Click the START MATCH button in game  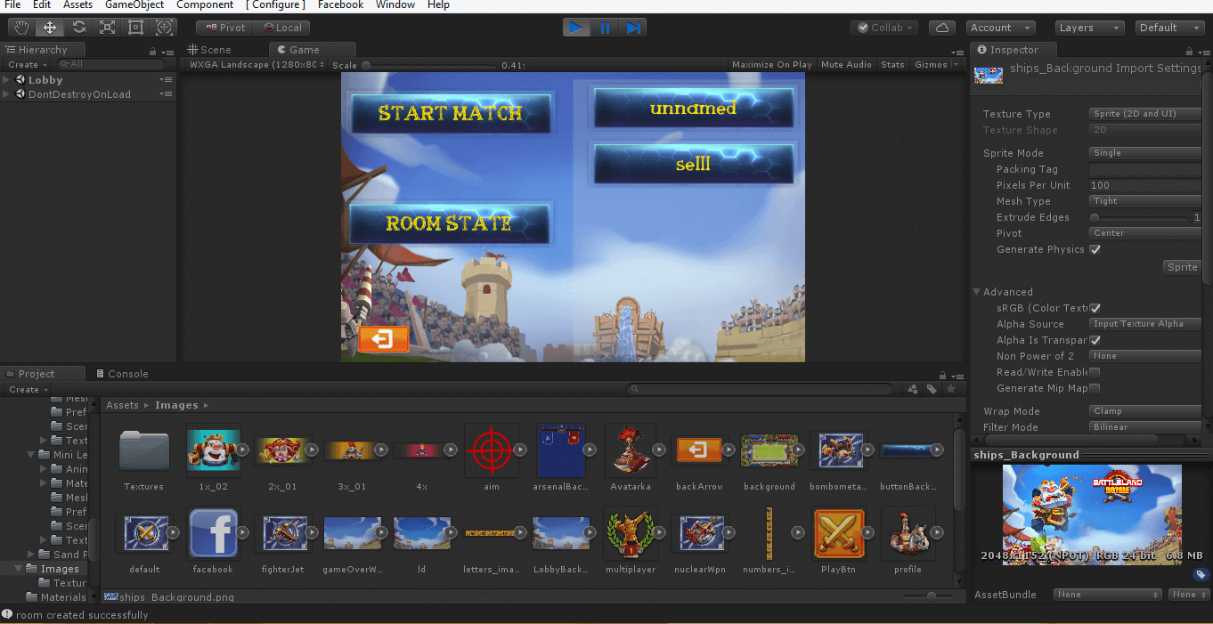(450, 113)
